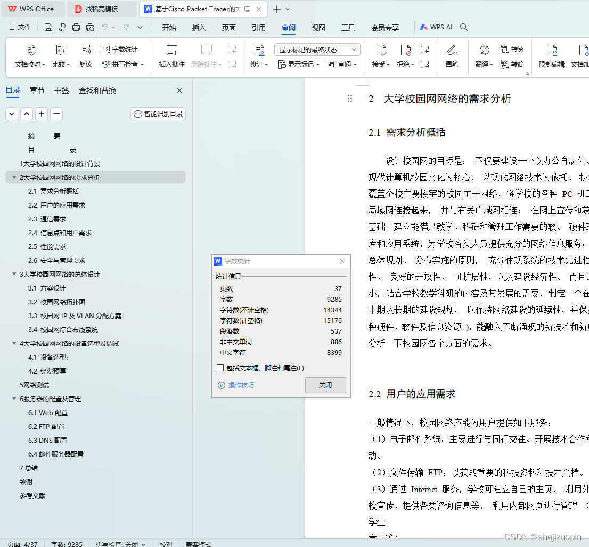The height and width of the screenshot is (547, 589).
Task: Click the WPS AI button
Action: pos(436,27)
